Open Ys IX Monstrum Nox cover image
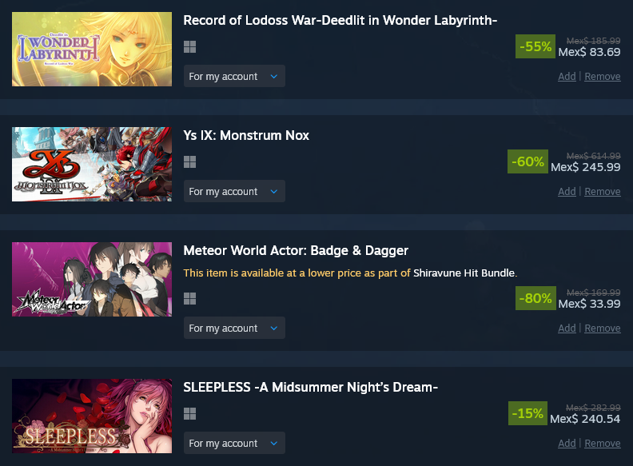Viewport: 633px width, 466px height. 92,164
